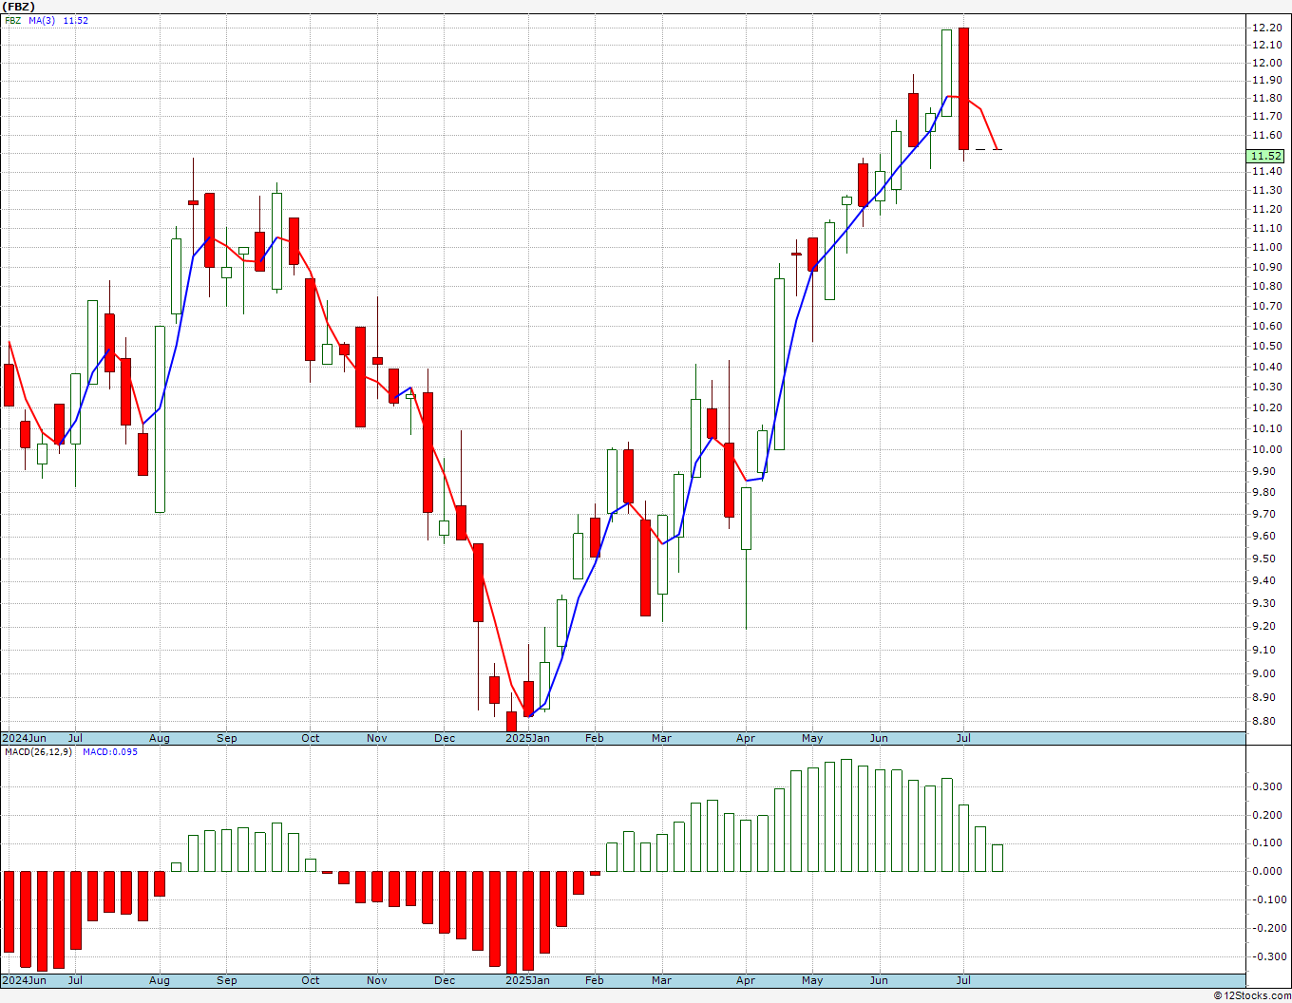The image size is (1292, 1003).
Task: Click the (FBZ) chart title
Action: [x=20, y=7]
